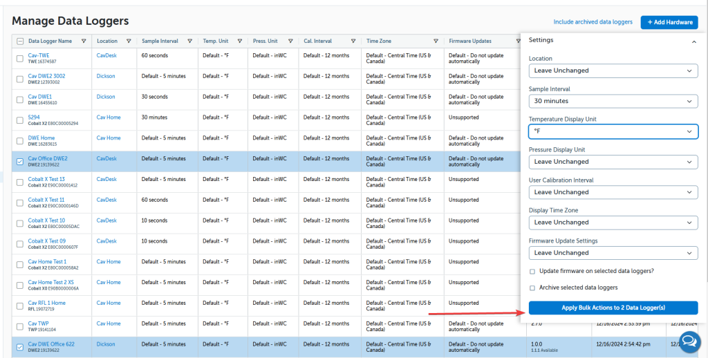Collapse the Settings panel chevron
708x358 pixels.
pyautogui.click(x=693, y=41)
